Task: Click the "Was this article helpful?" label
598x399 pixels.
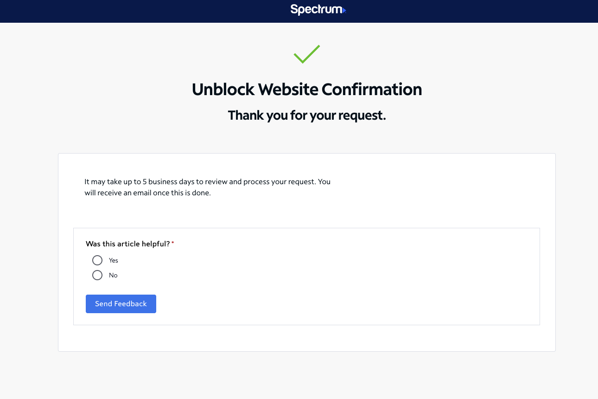Action: (128, 244)
